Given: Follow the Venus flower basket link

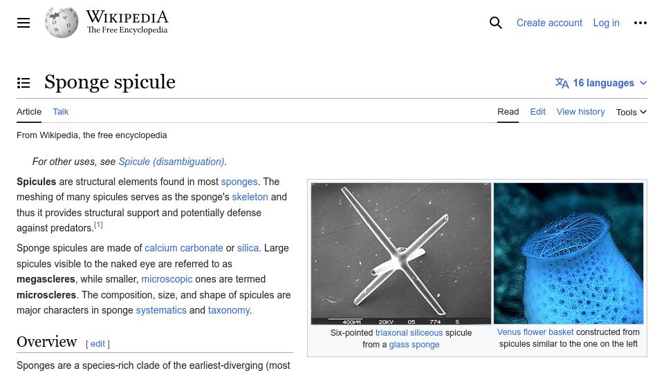Looking at the screenshot, I should 535,332.
